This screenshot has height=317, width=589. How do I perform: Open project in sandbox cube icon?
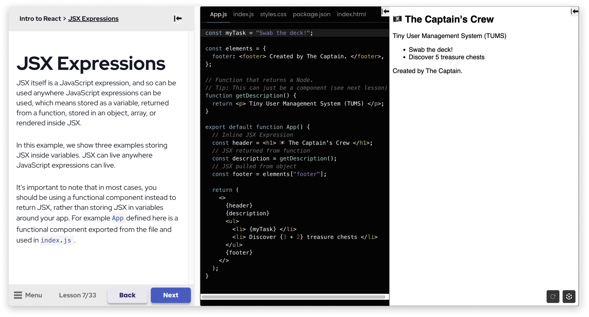pyautogui.click(x=569, y=297)
